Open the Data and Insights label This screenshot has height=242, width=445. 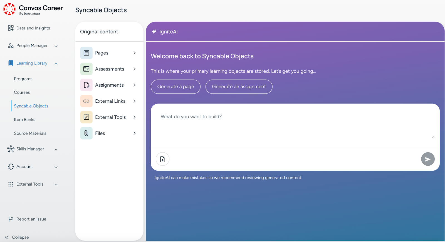pyautogui.click(x=33, y=28)
